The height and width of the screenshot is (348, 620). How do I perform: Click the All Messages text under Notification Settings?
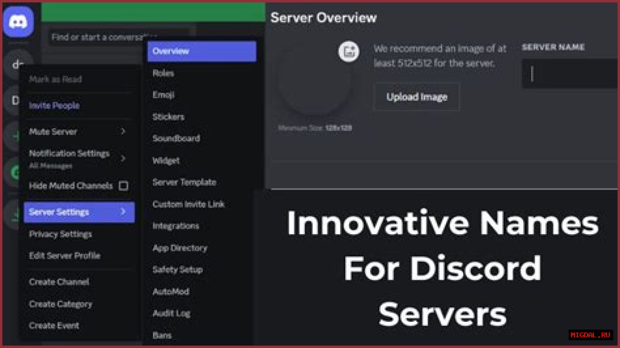click(50, 166)
